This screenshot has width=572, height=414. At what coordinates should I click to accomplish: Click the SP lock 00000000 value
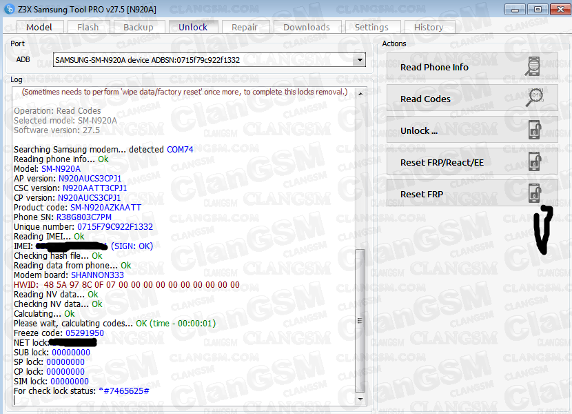(x=65, y=362)
